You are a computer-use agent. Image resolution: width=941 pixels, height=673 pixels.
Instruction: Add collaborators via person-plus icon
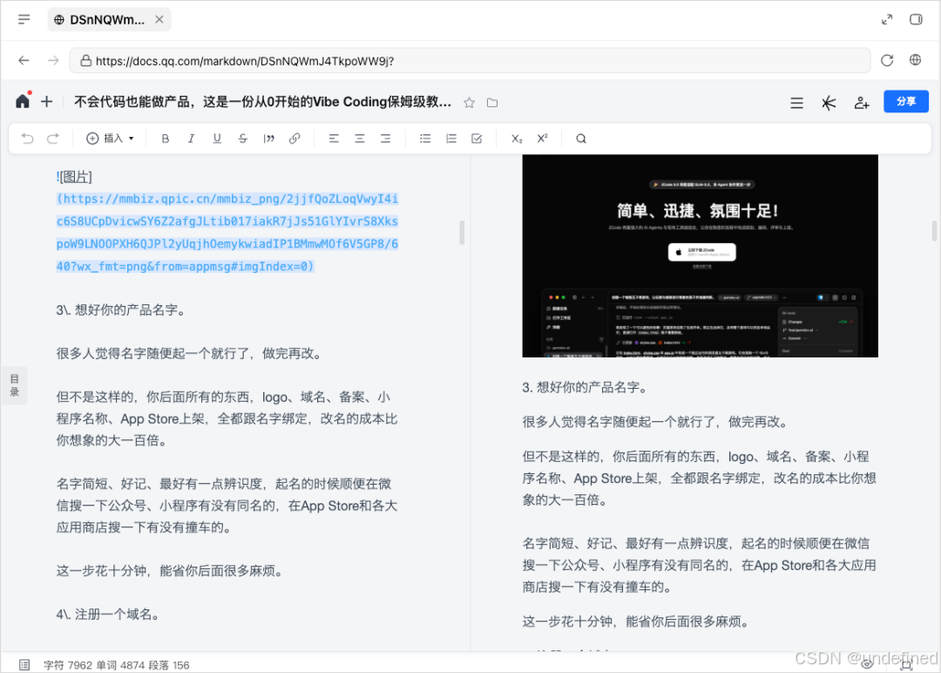pos(862,103)
